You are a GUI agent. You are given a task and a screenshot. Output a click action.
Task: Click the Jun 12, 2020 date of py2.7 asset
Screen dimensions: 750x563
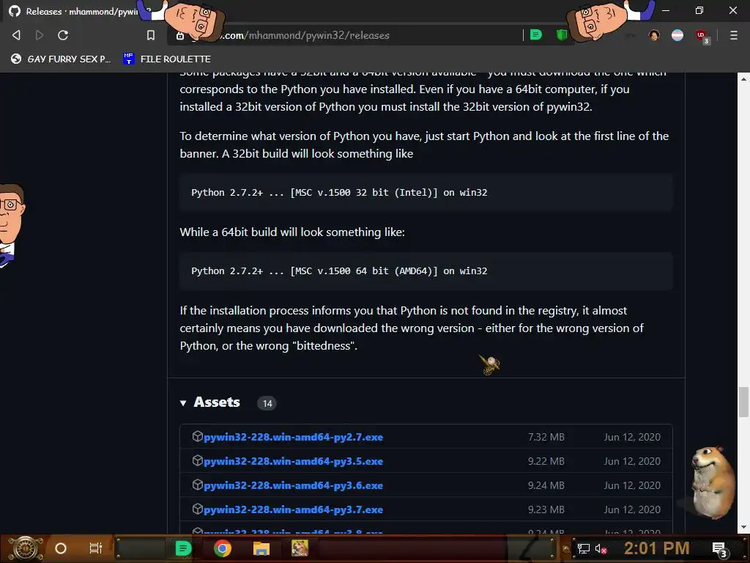click(x=632, y=437)
